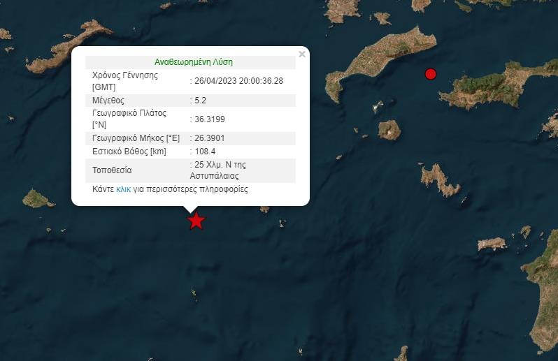Click the 'Γεωγραφικό Μήκος [°E]' label
This screenshot has width=558, height=361.
coord(136,138)
